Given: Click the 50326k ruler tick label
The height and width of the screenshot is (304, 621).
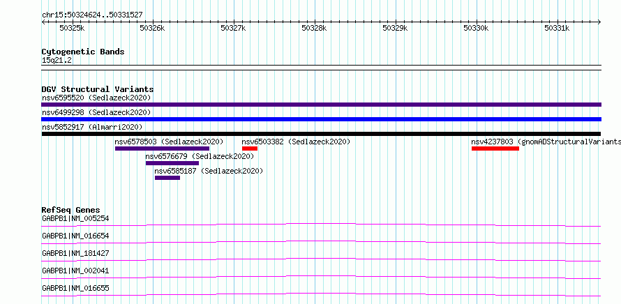Looking at the screenshot, I should coord(153,28).
